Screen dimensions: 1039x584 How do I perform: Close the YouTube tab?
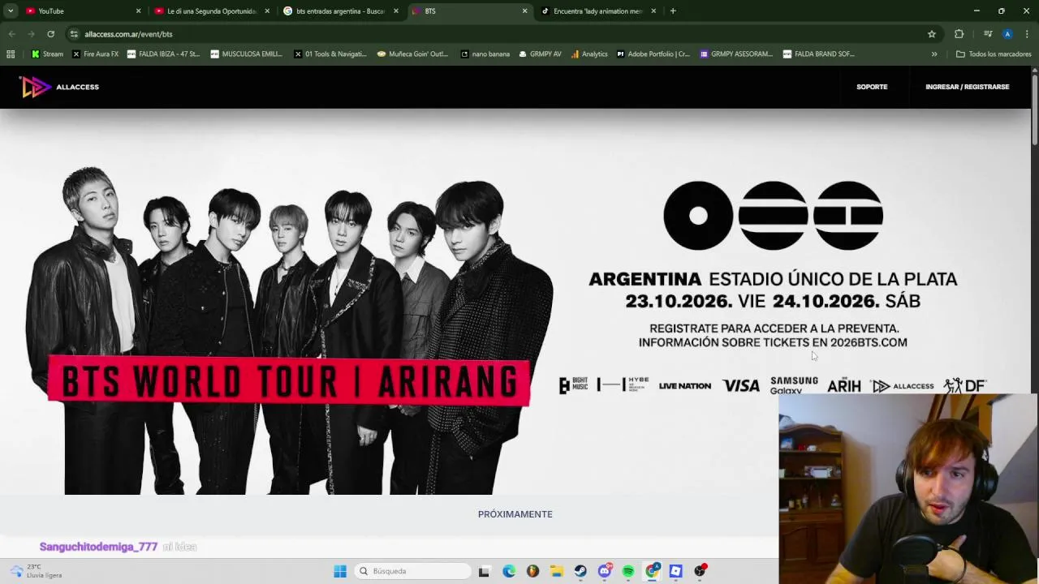tap(138, 11)
